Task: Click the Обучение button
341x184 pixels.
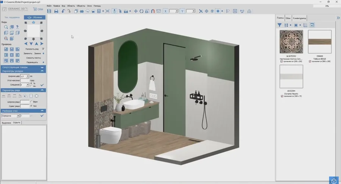Action: 34,17
